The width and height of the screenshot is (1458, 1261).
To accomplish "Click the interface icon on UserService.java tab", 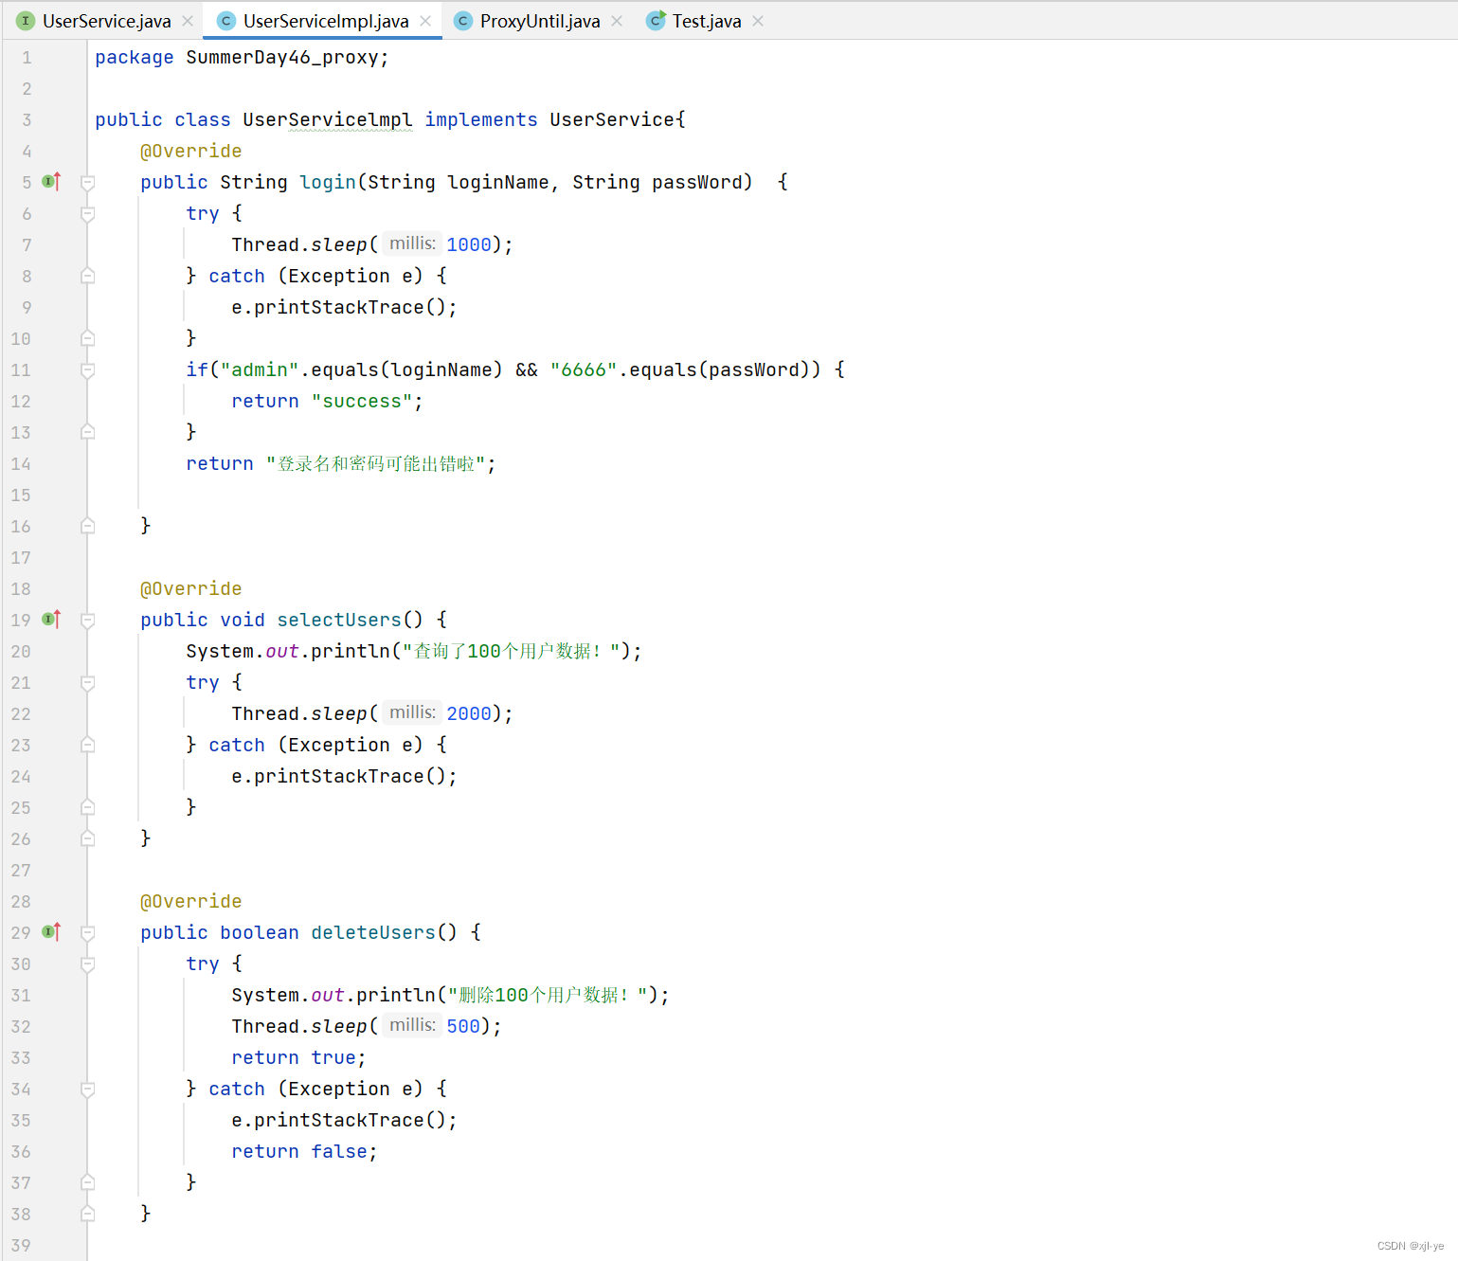I will 26,21.
